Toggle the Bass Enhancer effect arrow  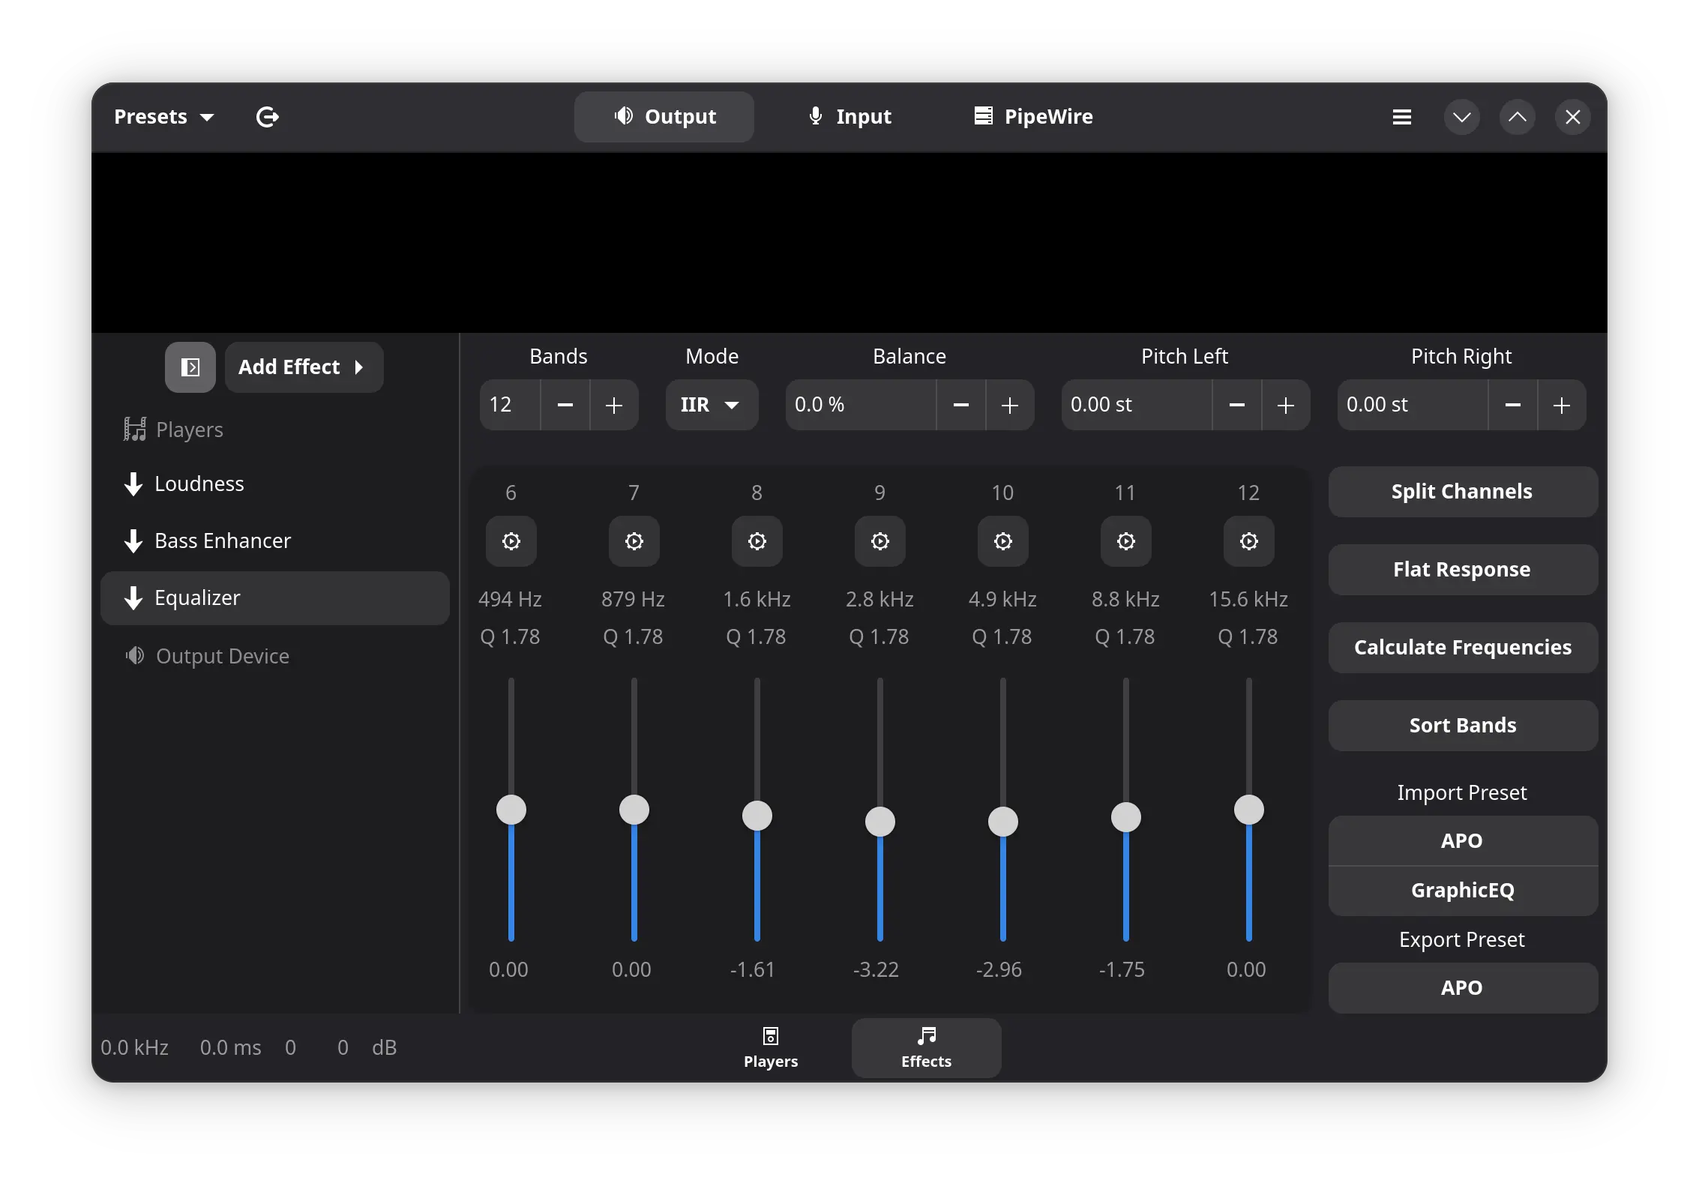(133, 541)
